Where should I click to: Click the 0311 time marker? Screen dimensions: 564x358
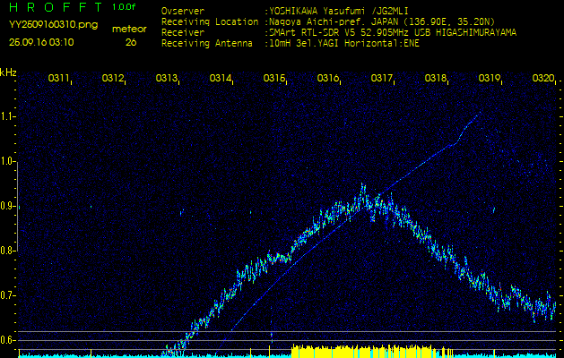coord(59,79)
